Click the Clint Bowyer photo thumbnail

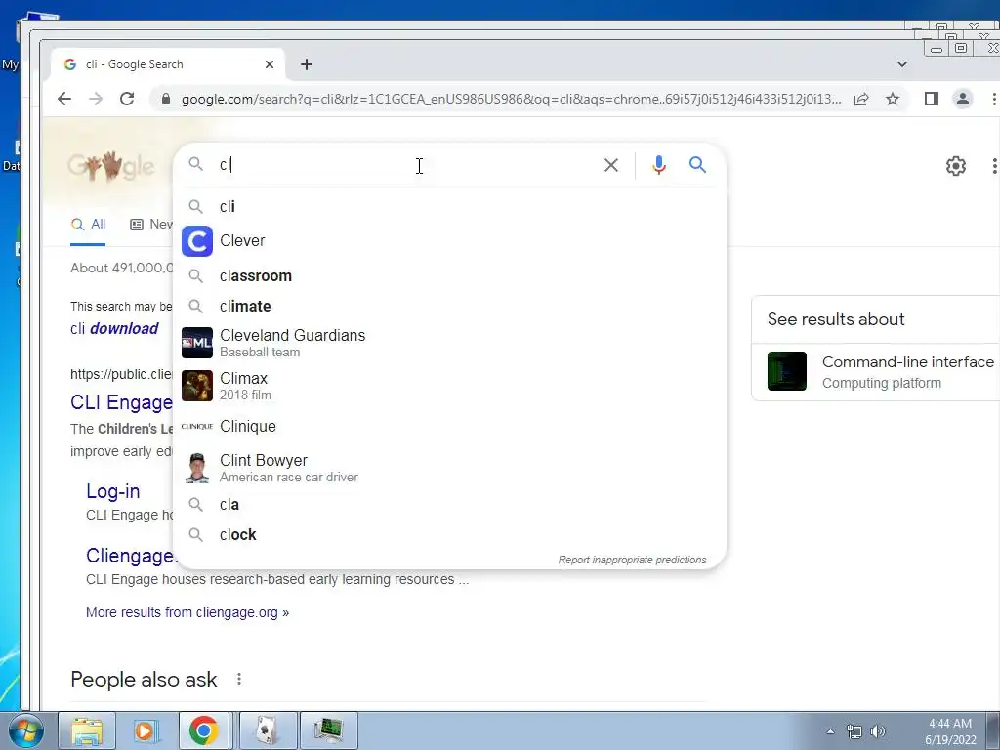click(197, 468)
